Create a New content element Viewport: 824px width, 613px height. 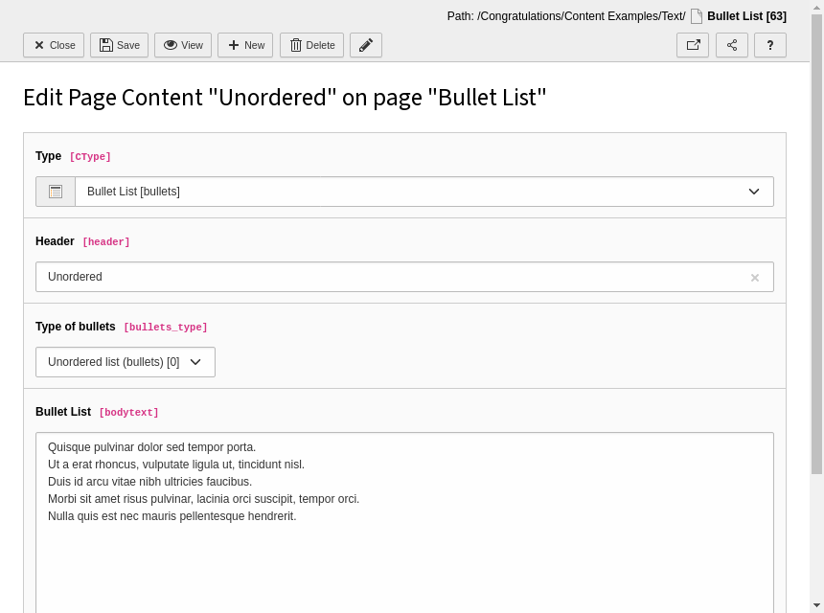tap(244, 45)
